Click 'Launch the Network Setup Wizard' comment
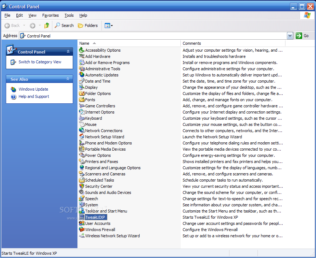This screenshot has height=258, width=316. coord(212,137)
